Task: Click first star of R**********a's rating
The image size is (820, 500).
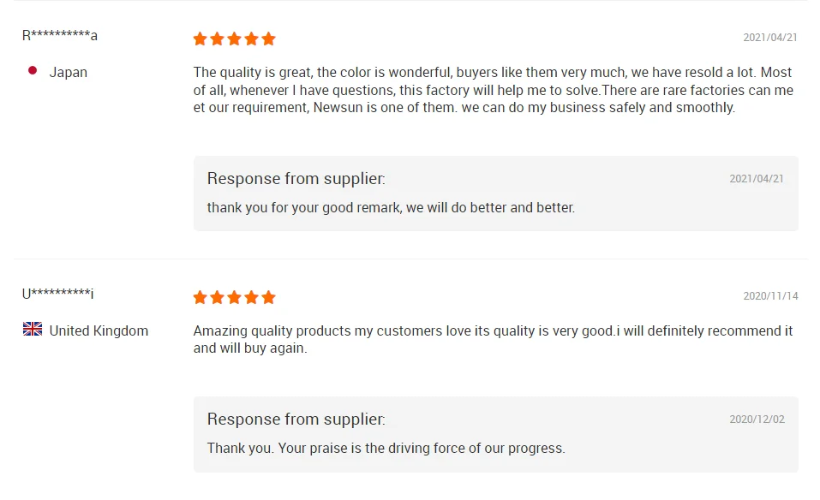Action: click(x=201, y=39)
